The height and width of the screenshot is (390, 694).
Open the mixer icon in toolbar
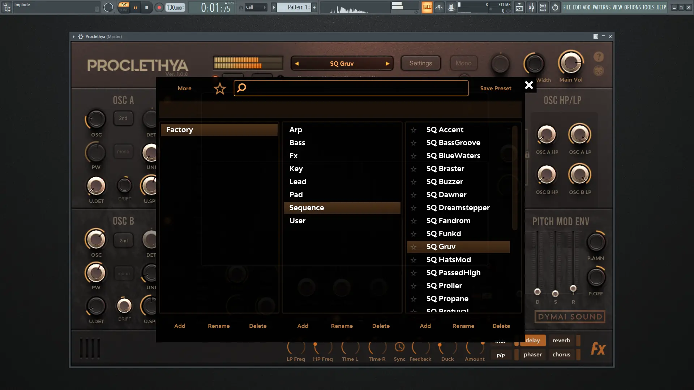tap(531, 7)
